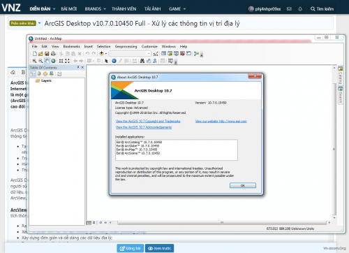Select the Identify tool
Viewport: 349px width, 253px height.
114,61
